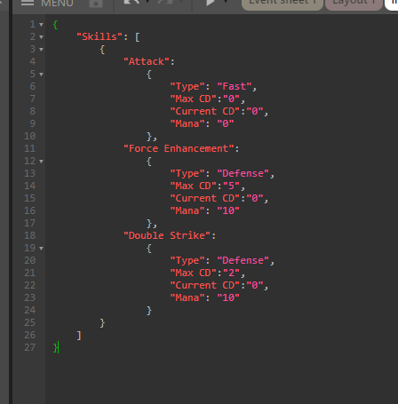Click the save project icon
The image size is (398, 404).
click(x=96, y=4)
